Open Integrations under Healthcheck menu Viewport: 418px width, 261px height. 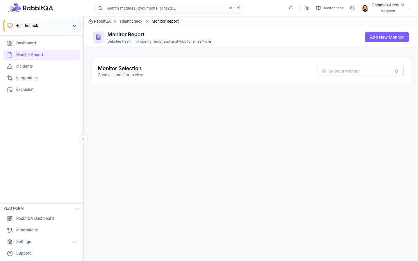point(42,78)
